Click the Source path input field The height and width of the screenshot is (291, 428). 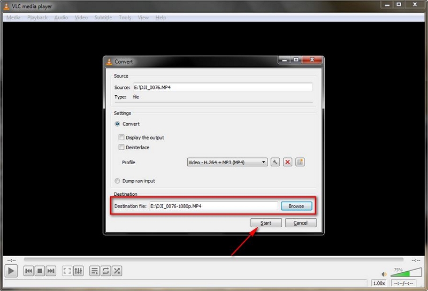pyautogui.click(x=223, y=87)
